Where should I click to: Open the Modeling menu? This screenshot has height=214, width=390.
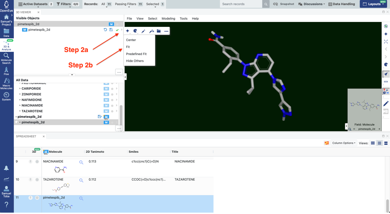[168, 18]
